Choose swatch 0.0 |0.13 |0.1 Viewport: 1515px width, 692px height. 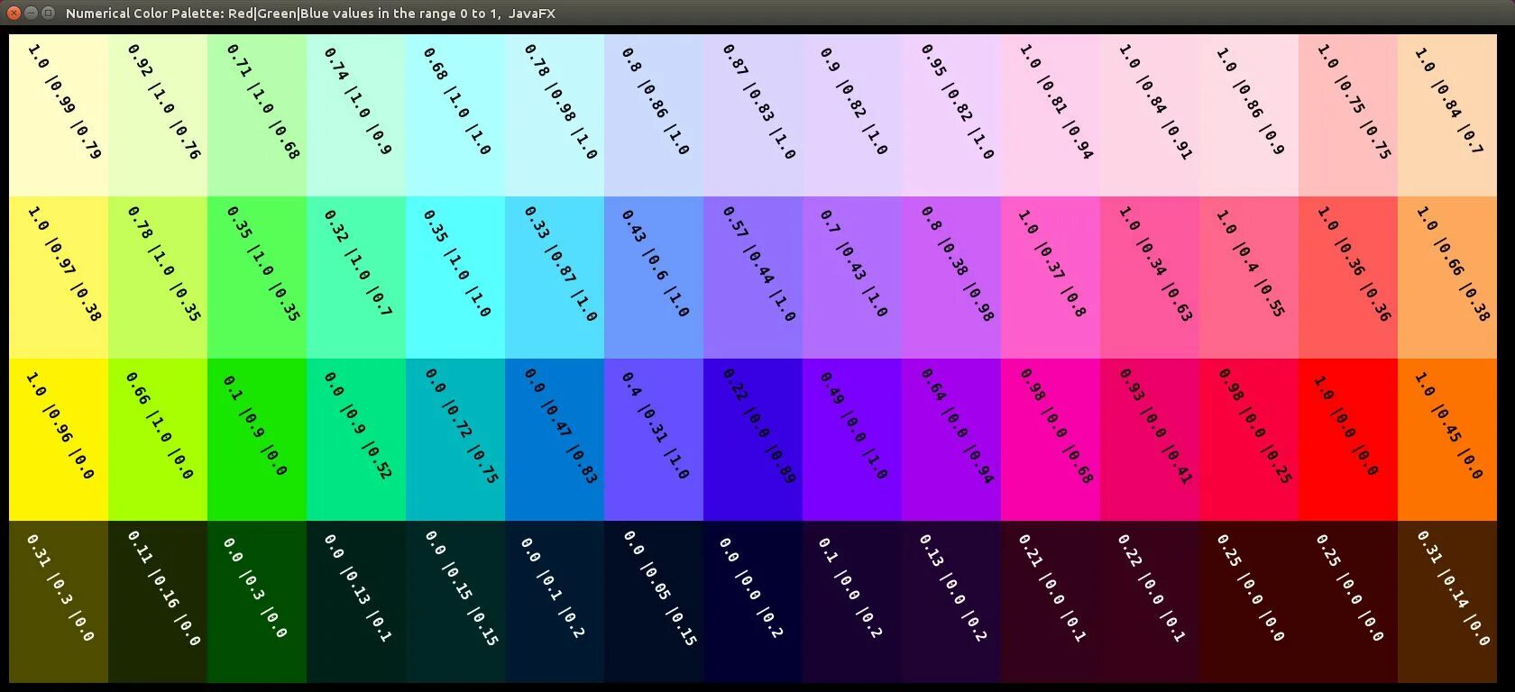[x=356, y=602]
